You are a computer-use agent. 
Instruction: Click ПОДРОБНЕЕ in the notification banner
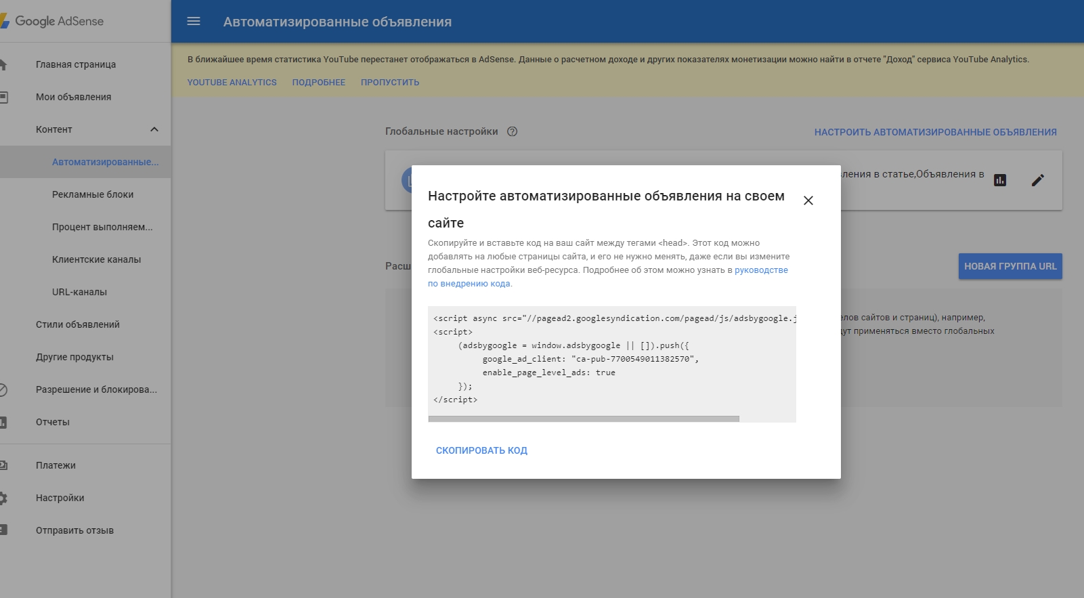pyautogui.click(x=319, y=83)
